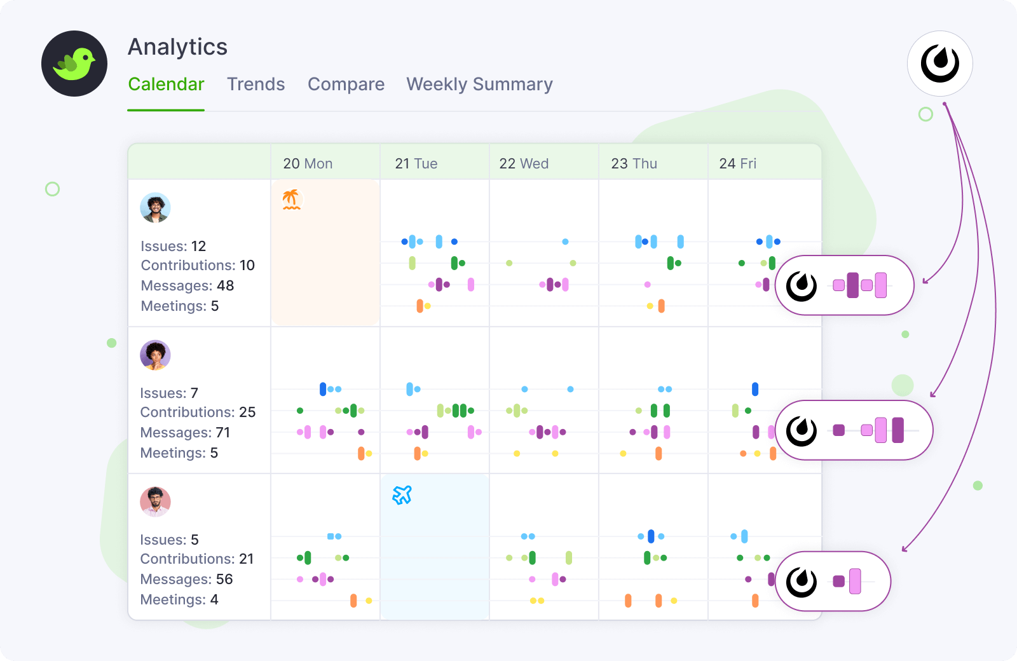This screenshot has height=661, width=1017.
Task: Click the Mattermost icon in the middle callout pill
Action: pyautogui.click(x=802, y=431)
